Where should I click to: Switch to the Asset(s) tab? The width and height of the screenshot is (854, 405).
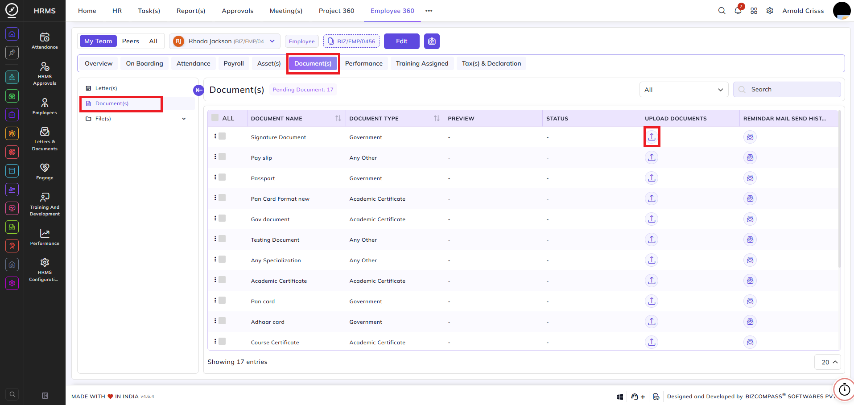(269, 63)
